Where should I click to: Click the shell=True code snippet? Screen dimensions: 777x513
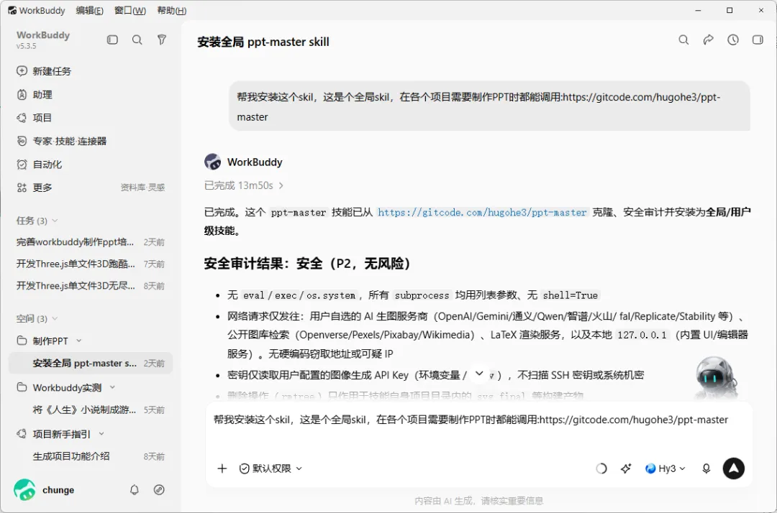tap(570, 295)
